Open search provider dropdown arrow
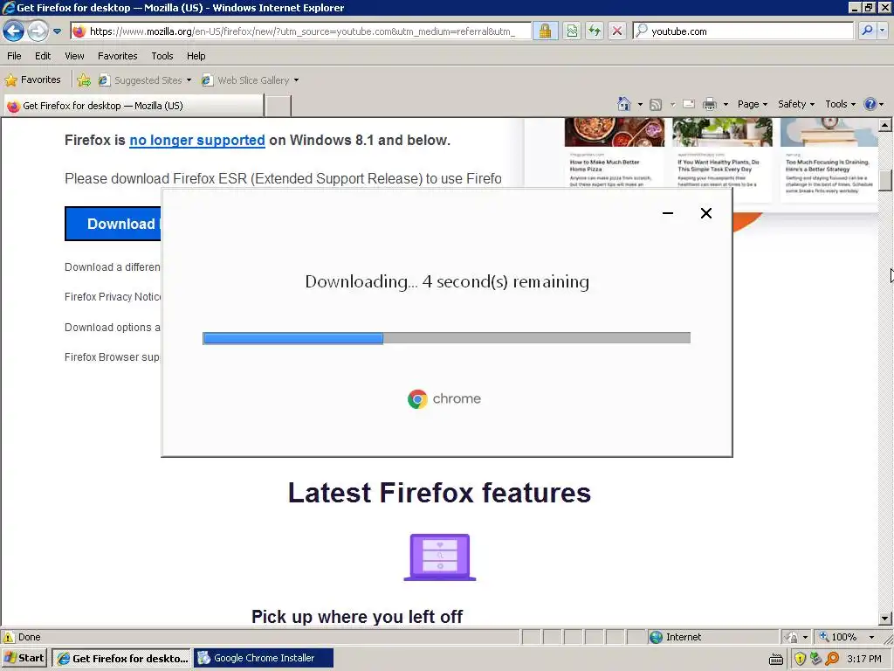 pyautogui.click(x=883, y=31)
